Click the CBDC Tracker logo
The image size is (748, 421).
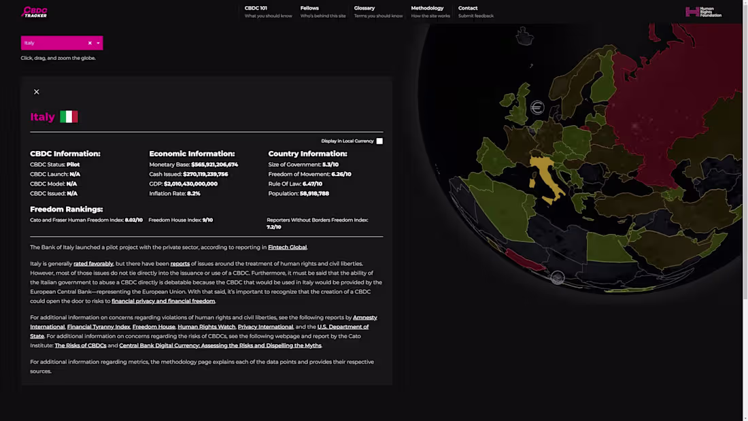click(34, 12)
